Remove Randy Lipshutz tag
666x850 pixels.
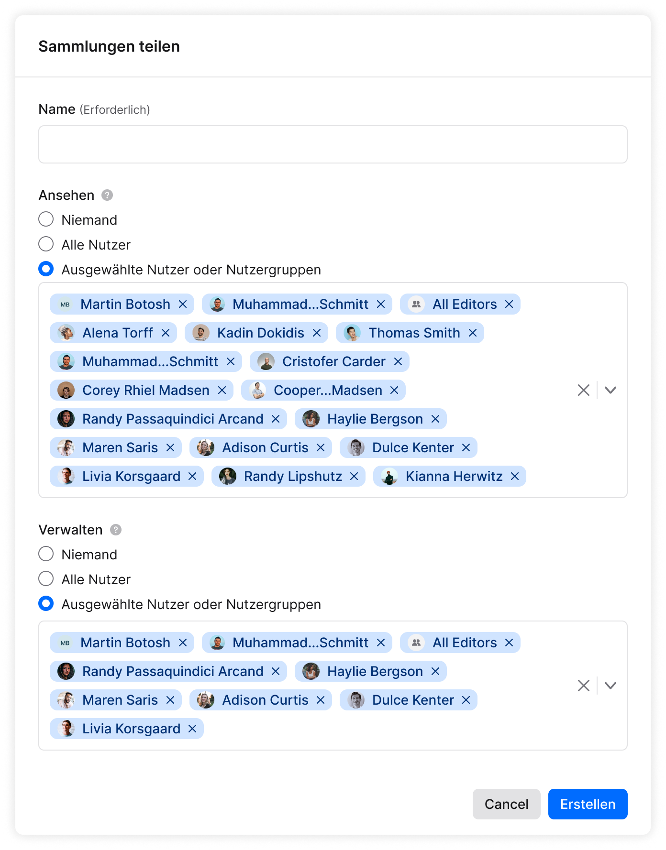[x=354, y=476]
